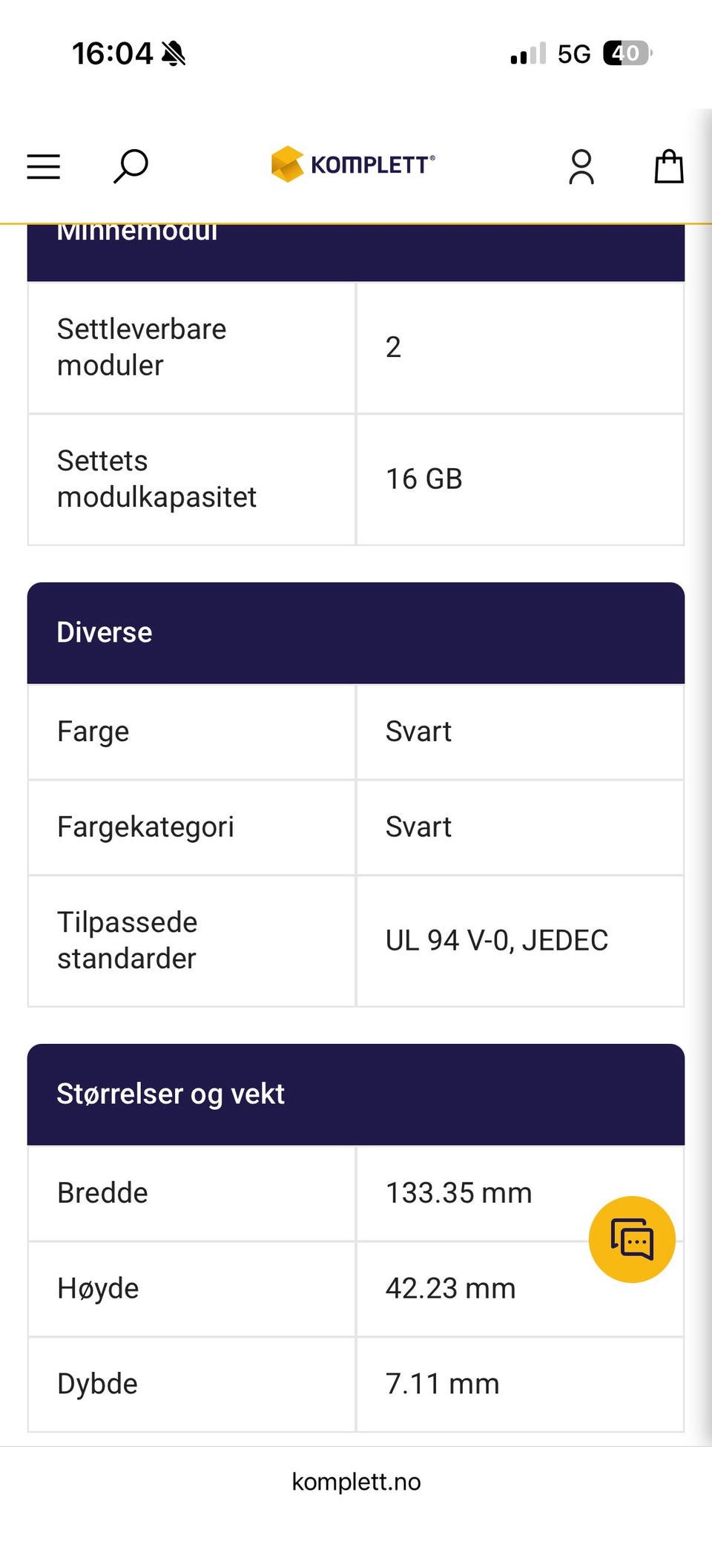This screenshot has width=712, height=1544.
Task: Collapse the Diverse section header
Action: pyautogui.click(x=356, y=633)
